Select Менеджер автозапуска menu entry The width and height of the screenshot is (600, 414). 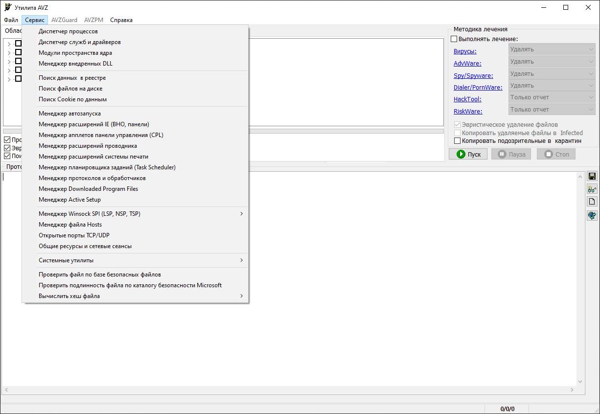69,114
